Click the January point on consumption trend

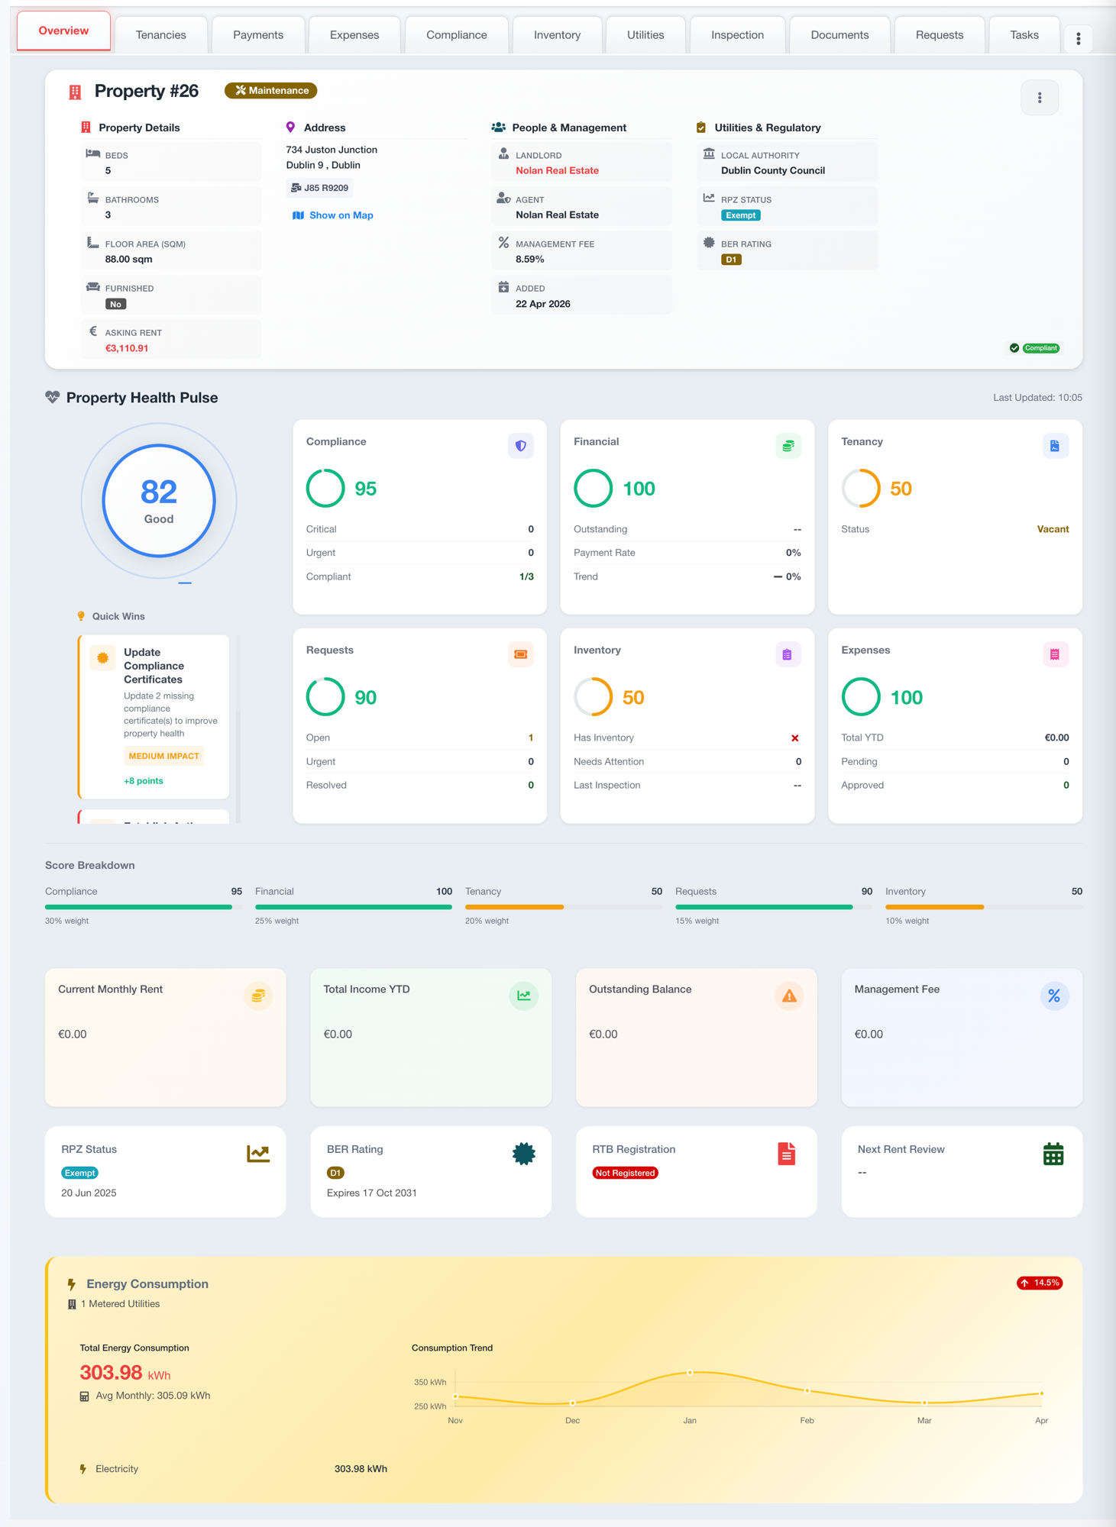[x=690, y=1372]
